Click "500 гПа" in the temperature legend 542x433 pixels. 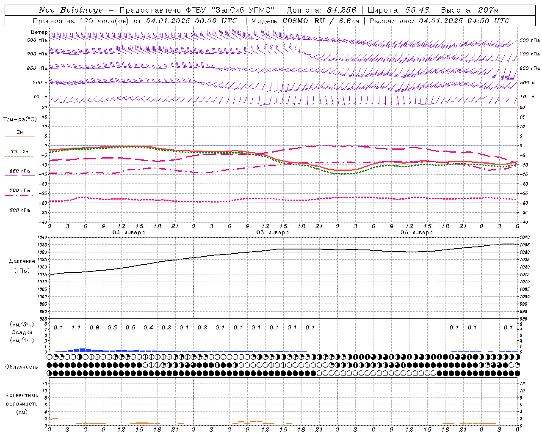20,210
